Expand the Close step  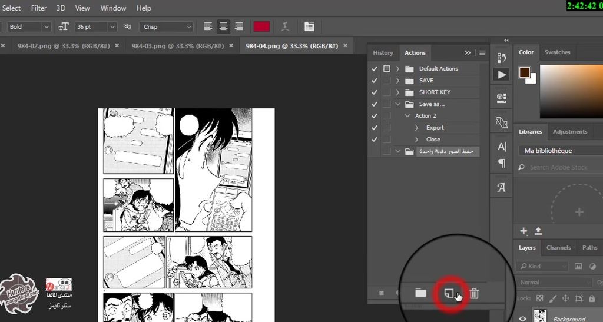pos(416,140)
